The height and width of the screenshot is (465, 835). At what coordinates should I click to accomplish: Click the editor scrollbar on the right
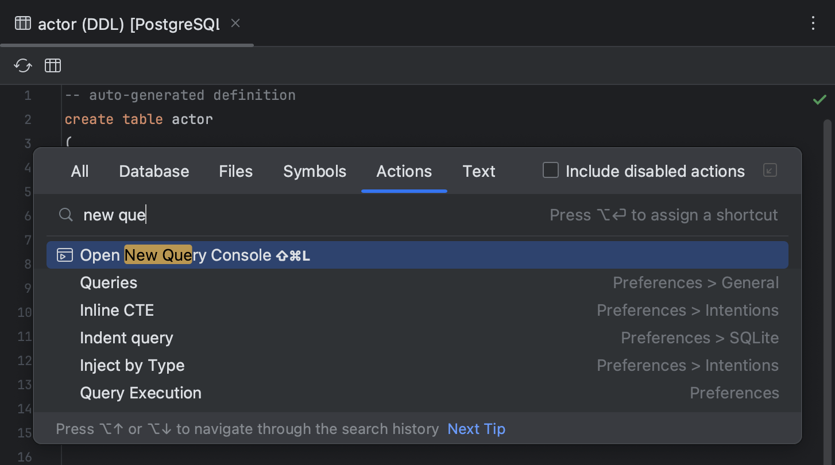[x=827, y=230]
